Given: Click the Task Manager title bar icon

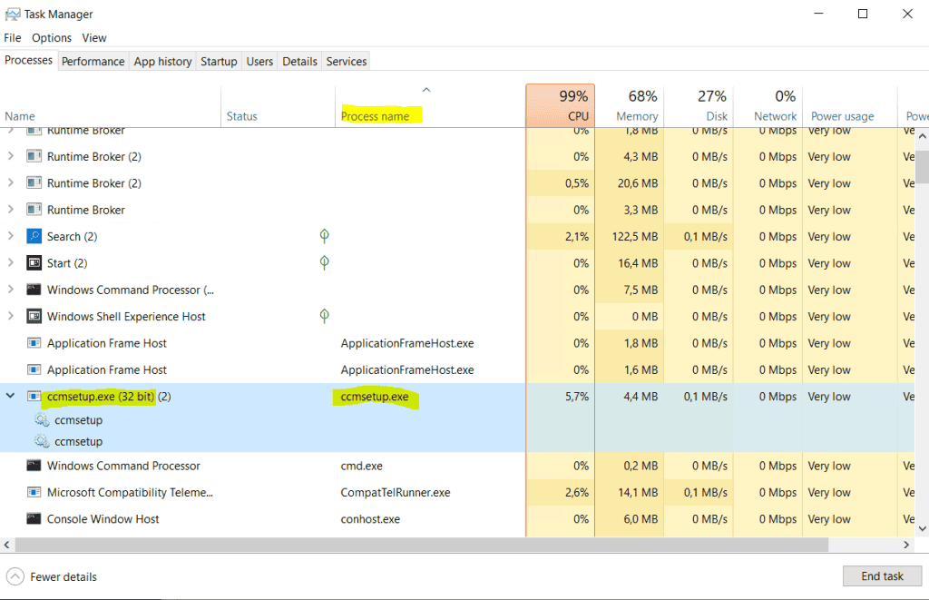Looking at the screenshot, I should tap(14, 14).
